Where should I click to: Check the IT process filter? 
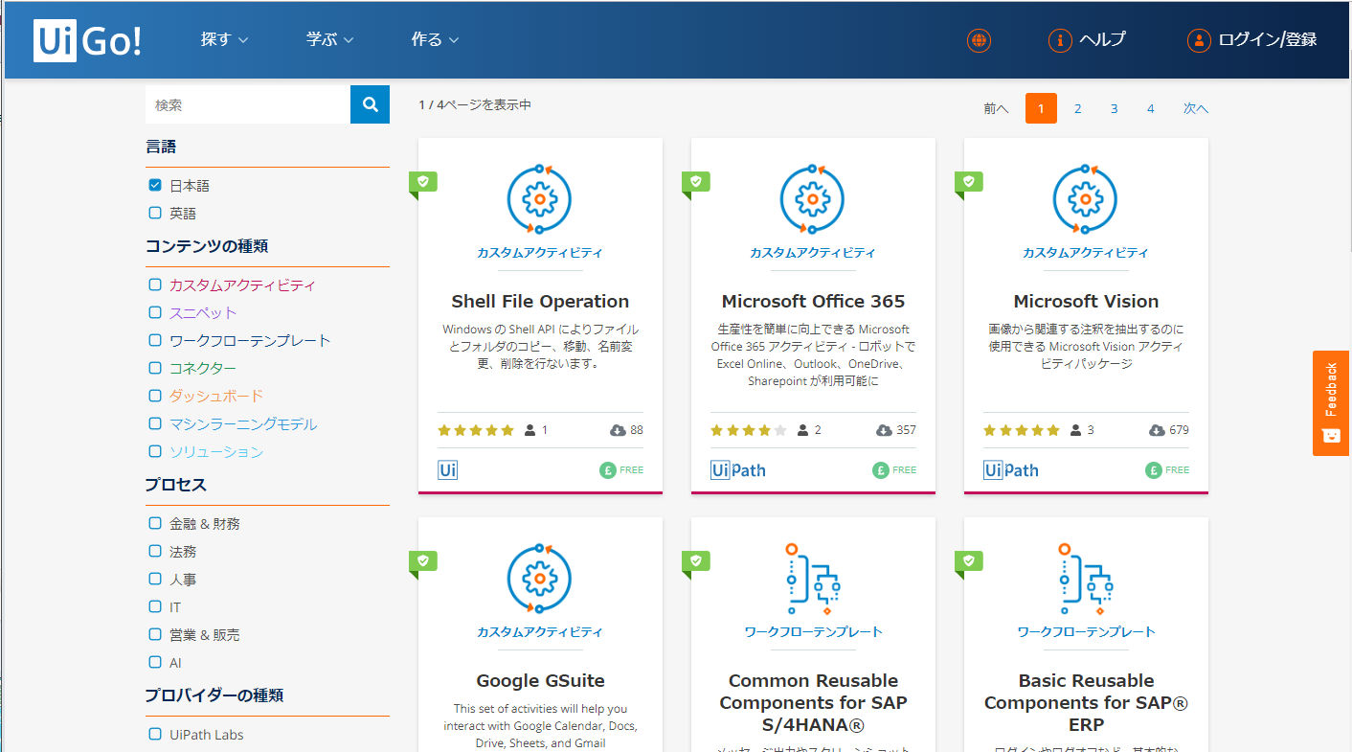155,606
